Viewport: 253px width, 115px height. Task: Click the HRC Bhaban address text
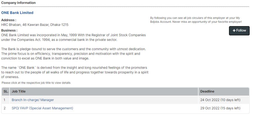[x=35, y=25]
